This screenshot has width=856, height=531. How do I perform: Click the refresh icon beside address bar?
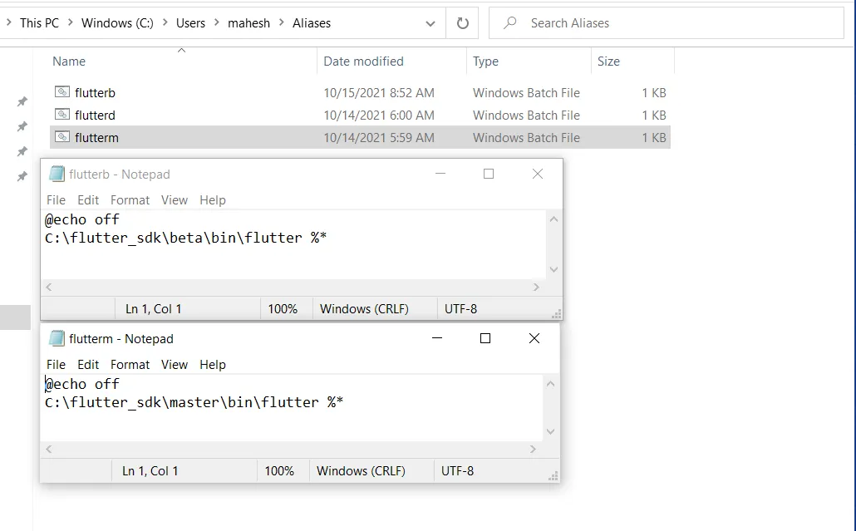463,23
